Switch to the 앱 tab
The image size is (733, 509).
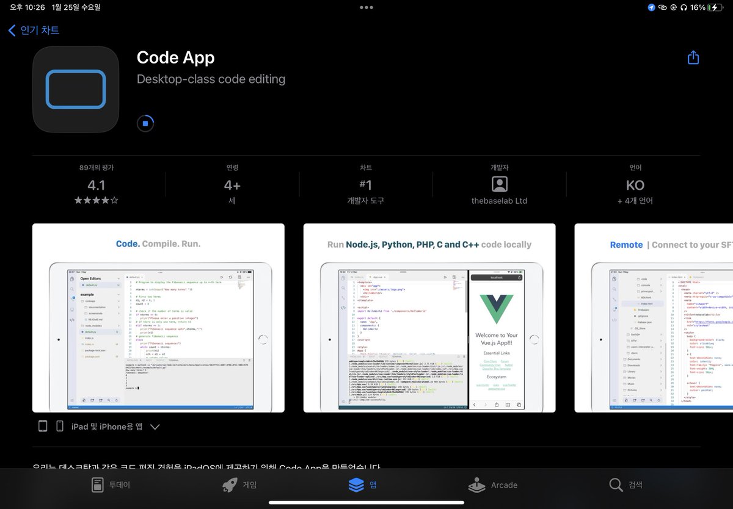363,485
